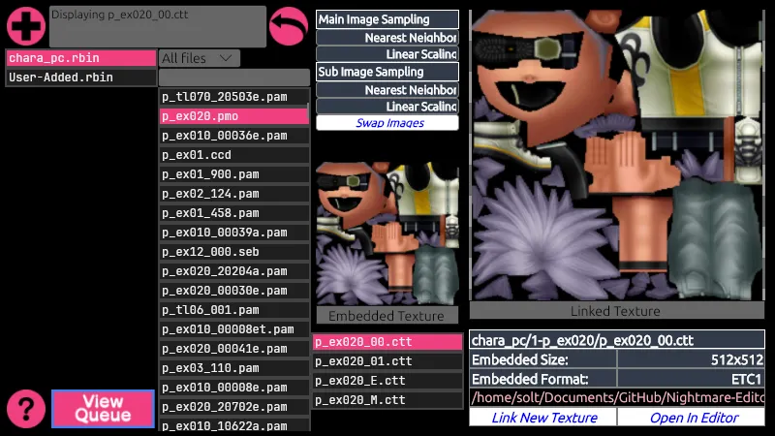Click the embedded texture thumbnail preview
The height and width of the screenshot is (436, 775).
point(387,233)
